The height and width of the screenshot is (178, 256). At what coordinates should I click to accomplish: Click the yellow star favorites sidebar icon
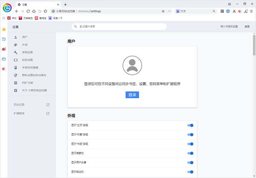click(4, 29)
